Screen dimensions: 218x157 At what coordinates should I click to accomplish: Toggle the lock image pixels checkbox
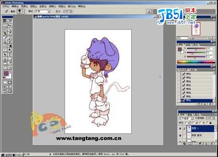194,123
